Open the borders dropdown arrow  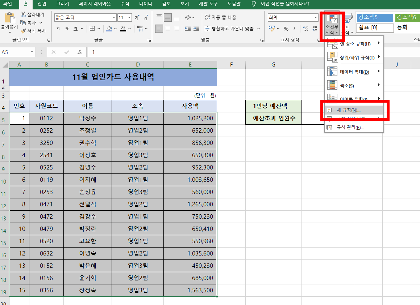point(99,29)
